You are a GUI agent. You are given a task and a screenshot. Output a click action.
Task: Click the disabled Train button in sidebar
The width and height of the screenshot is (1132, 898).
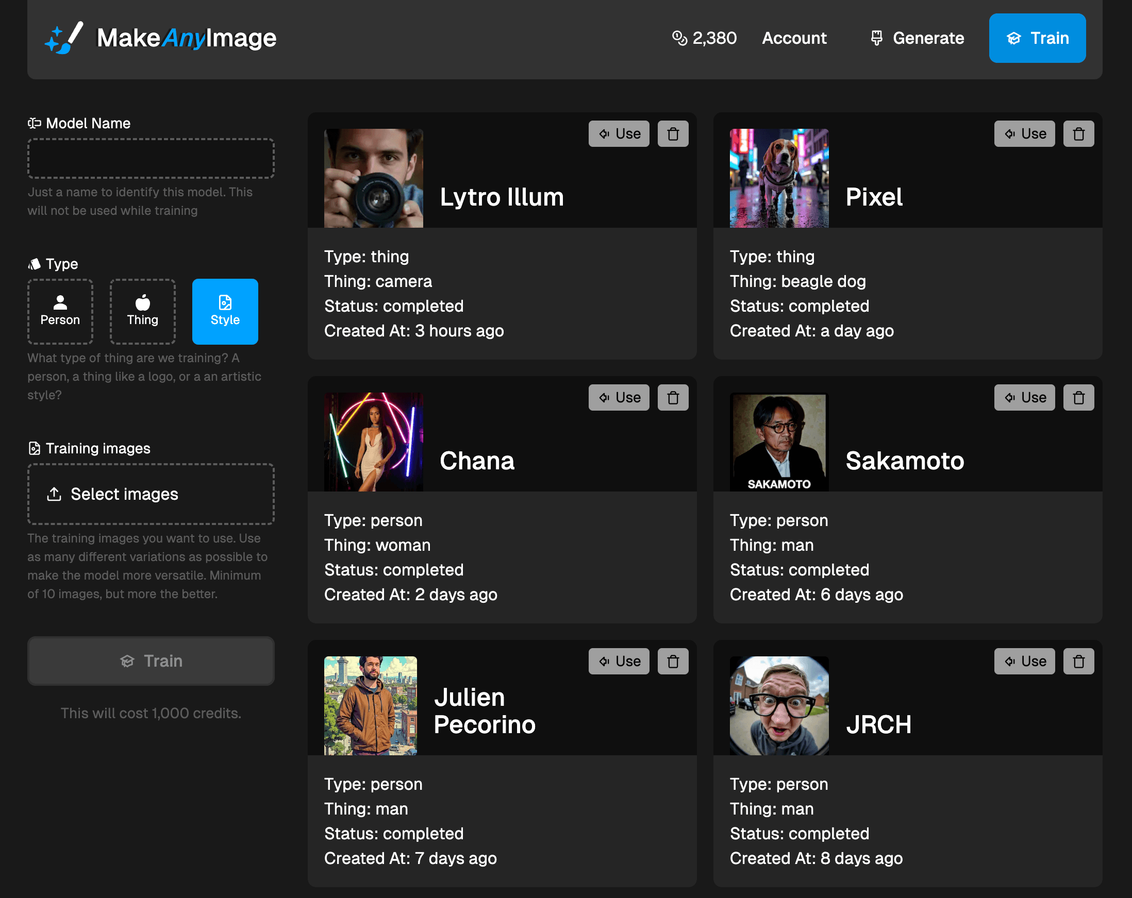point(151,661)
